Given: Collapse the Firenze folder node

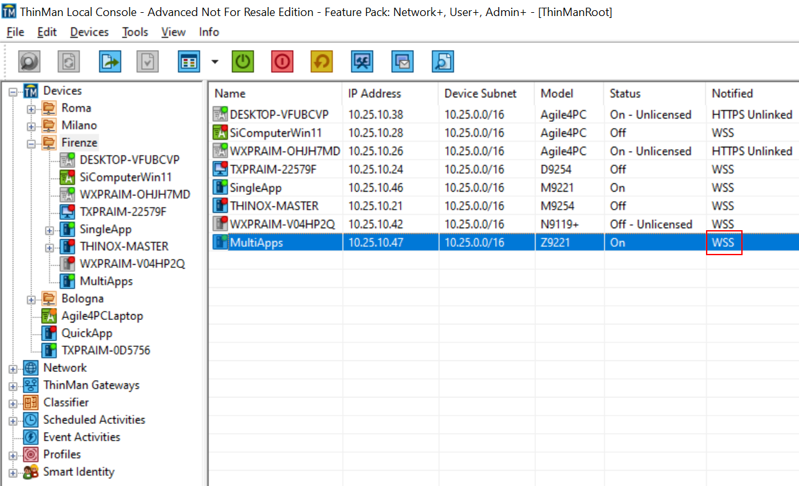Looking at the screenshot, I should 31,144.
